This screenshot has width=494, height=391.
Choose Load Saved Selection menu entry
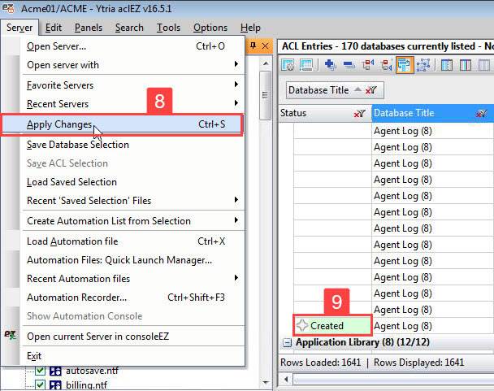[x=71, y=182]
